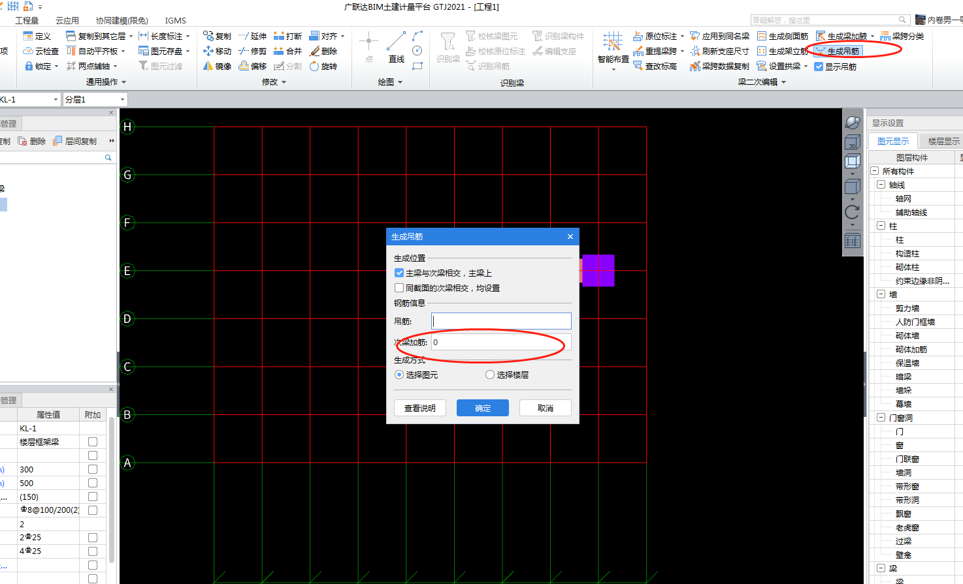Tick 附加 checkbox for 300 row
Screen dimensions: 963x584
pyautogui.click(x=93, y=469)
